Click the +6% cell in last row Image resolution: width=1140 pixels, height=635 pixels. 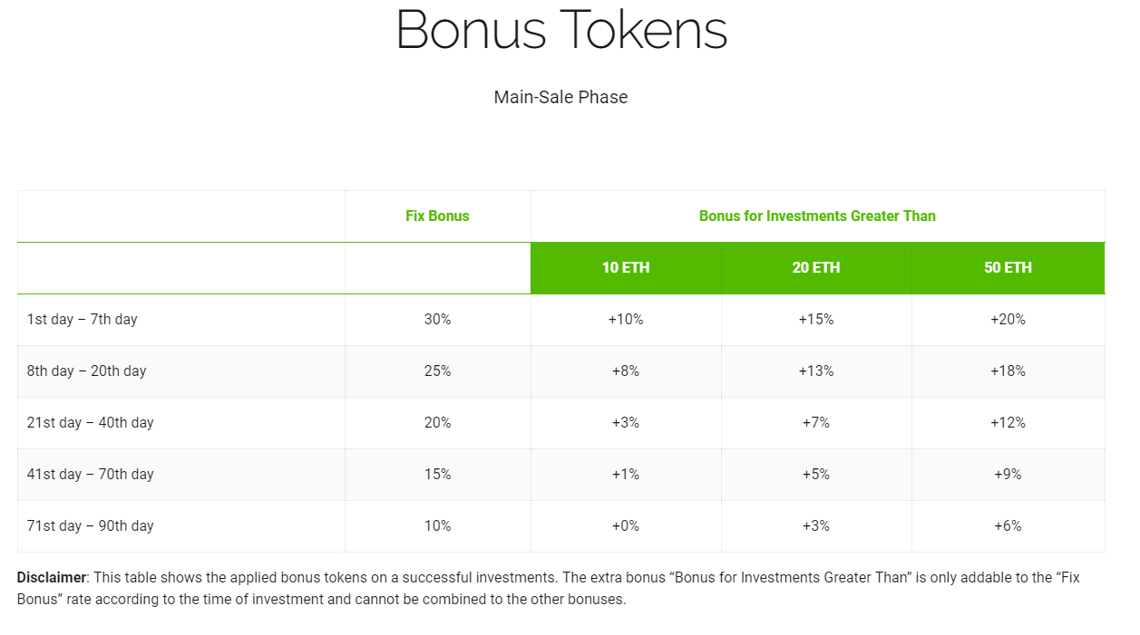coord(1008,525)
